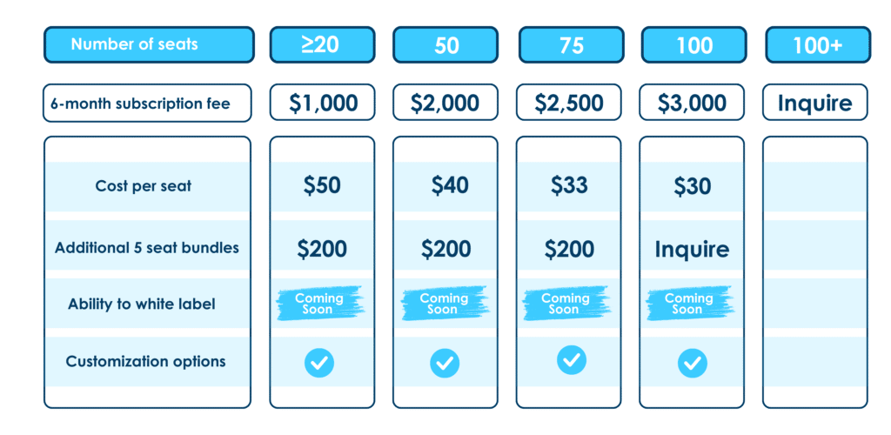Image resolution: width=891 pixels, height=435 pixels.
Task: Select the ≥20 seats plan header
Action: pyautogui.click(x=322, y=44)
